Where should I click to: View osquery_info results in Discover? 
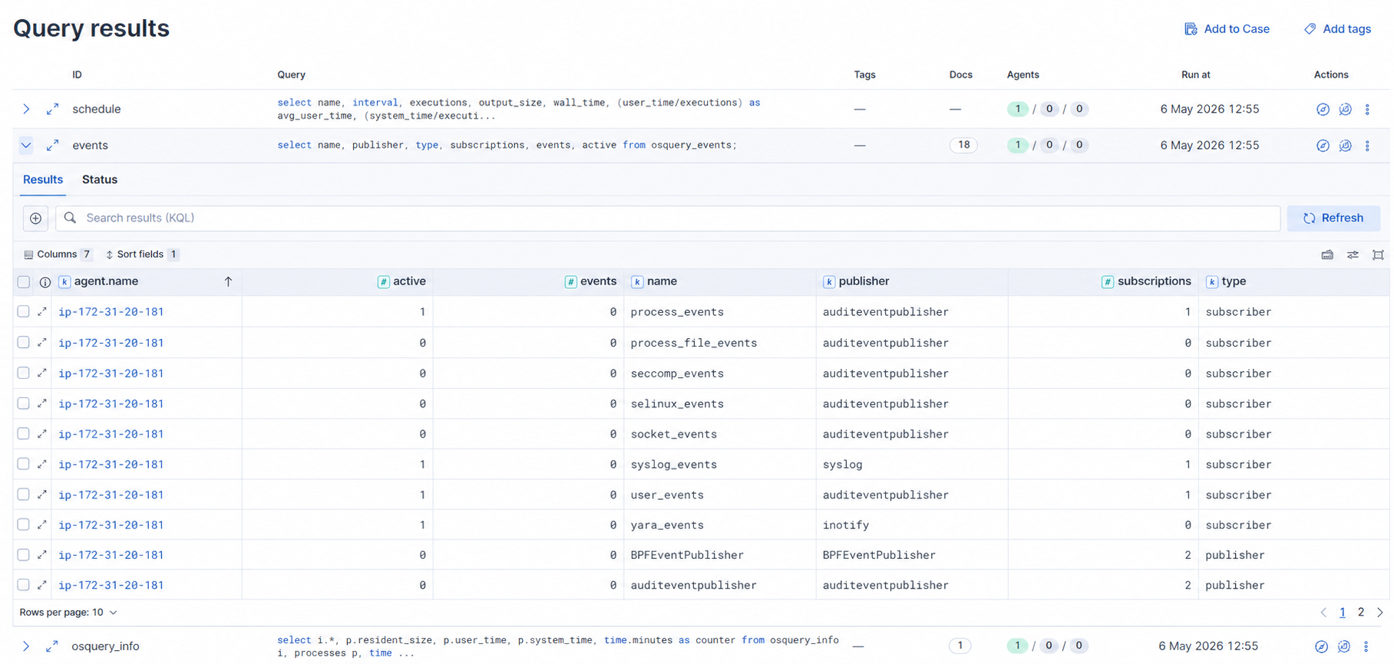pyautogui.click(x=1321, y=646)
